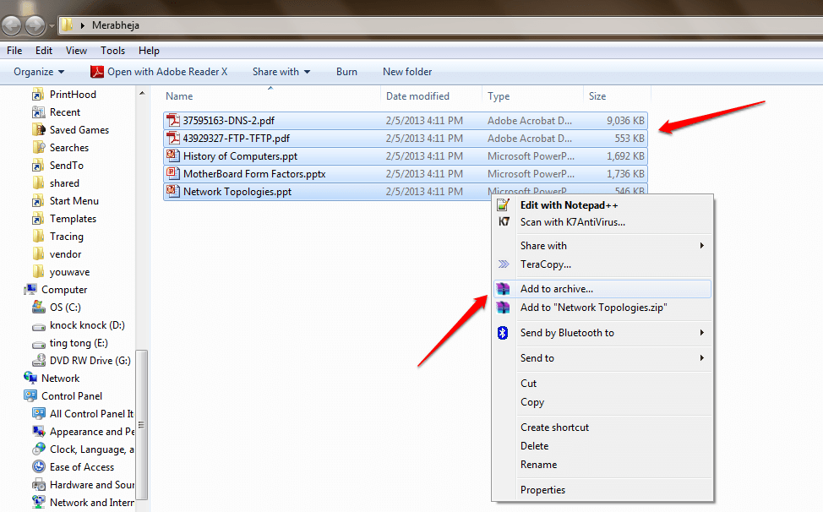823x512 pixels.
Task: Select the PDF icon of 37595163-DNS-2.pdf
Action: (x=172, y=120)
